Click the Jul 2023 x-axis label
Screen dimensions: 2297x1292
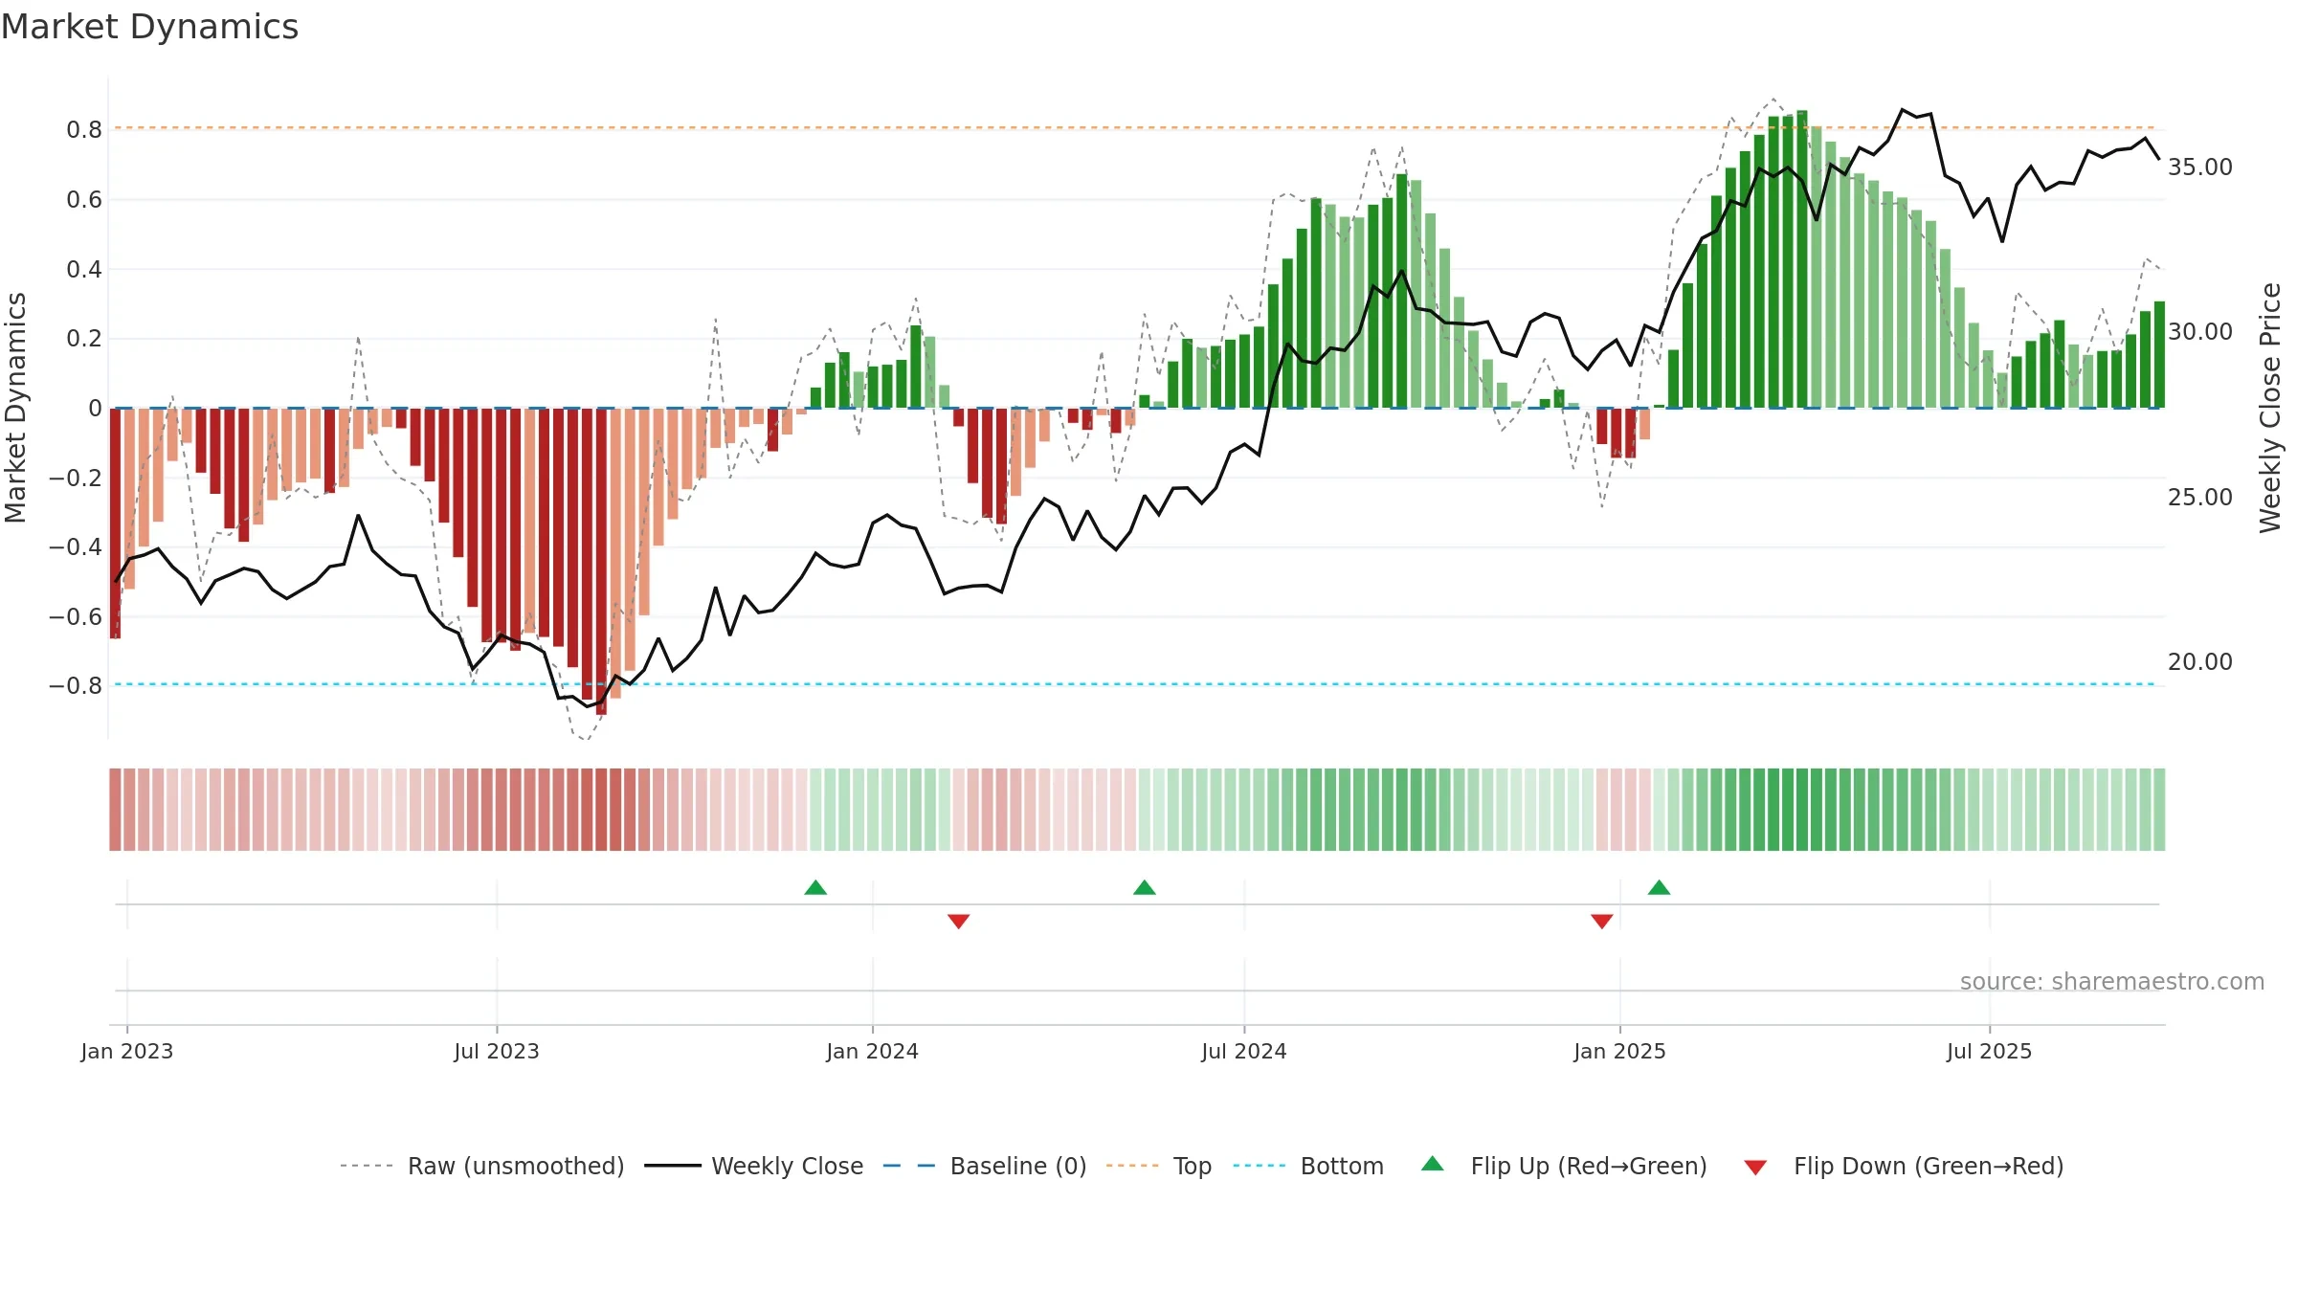pyautogui.click(x=497, y=1051)
